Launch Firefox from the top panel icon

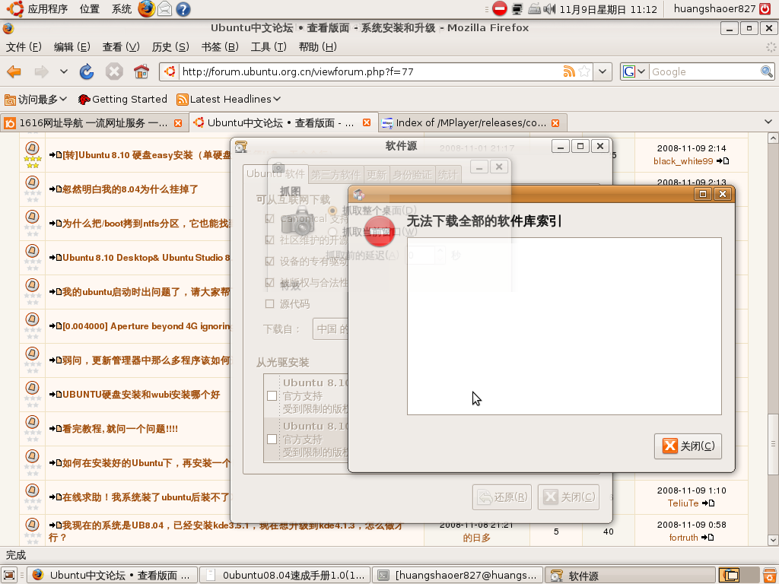coord(146,9)
